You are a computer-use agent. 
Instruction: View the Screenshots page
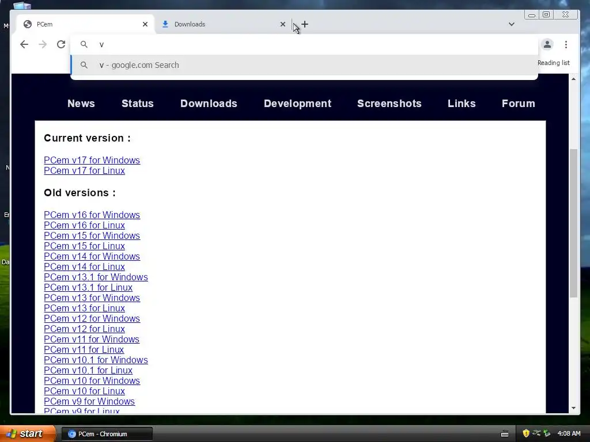pyautogui.click(x=389, y=104)
